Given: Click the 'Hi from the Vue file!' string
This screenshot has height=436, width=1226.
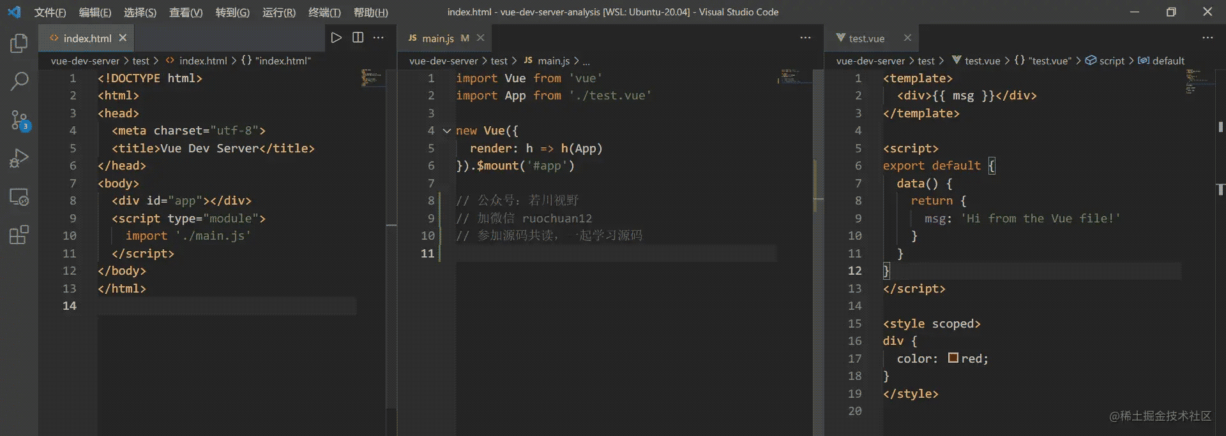Looking at the screenshot, I should (x=1040, y=219).
